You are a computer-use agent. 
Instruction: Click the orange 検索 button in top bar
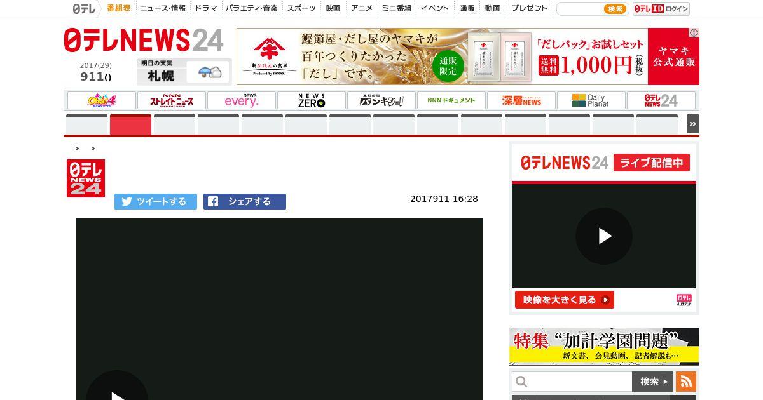[615, 9]
